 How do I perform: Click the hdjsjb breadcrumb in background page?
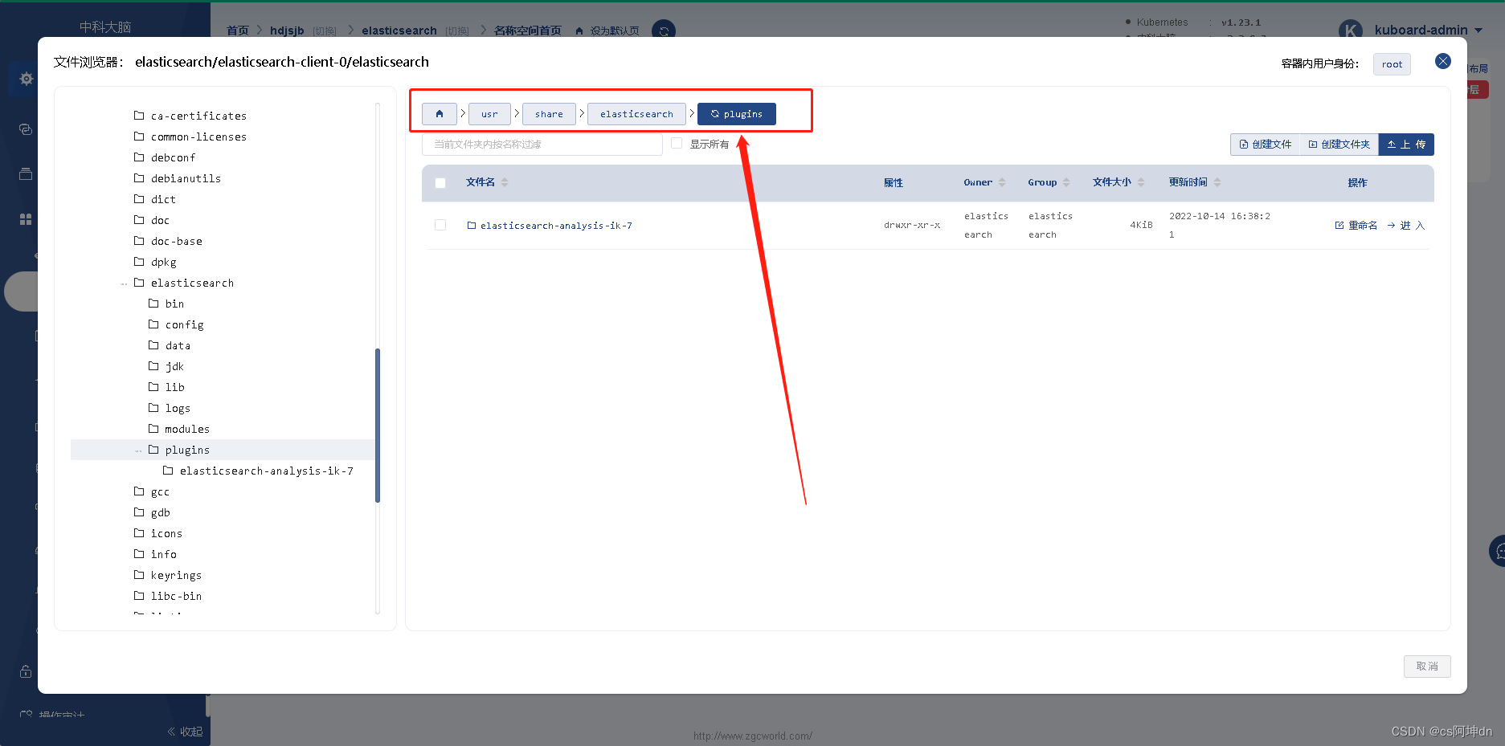point(287,31)
